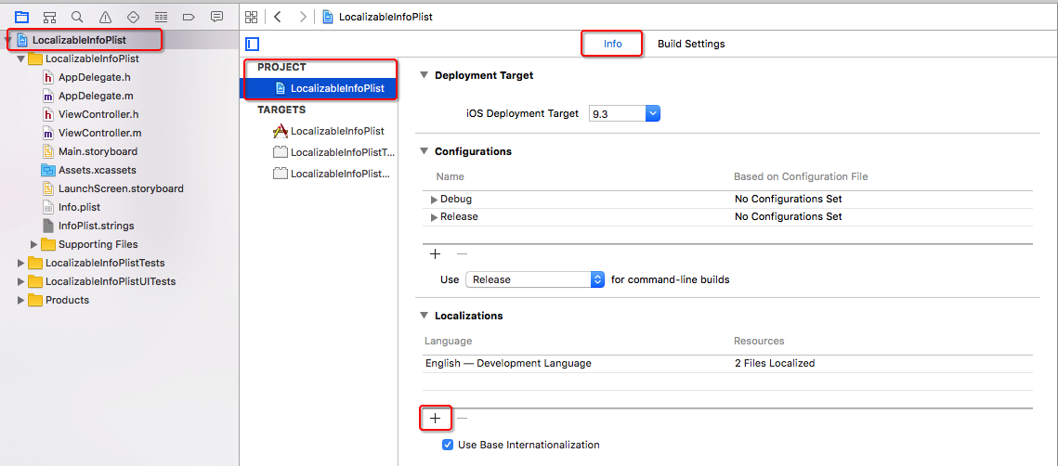Open the Symbol navigator icon
1058x466 pixels.
click(49, 17)
